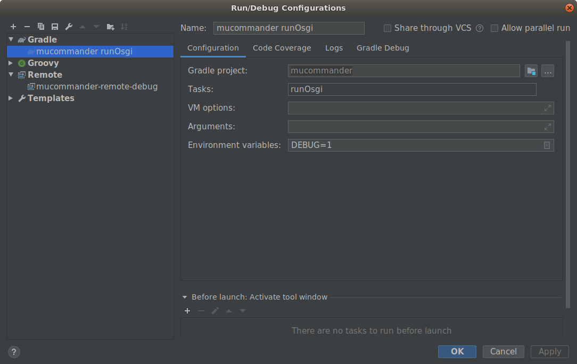Expand the Groovy tree node
This screenshot has height=364, width=577.
coord(11,63)
